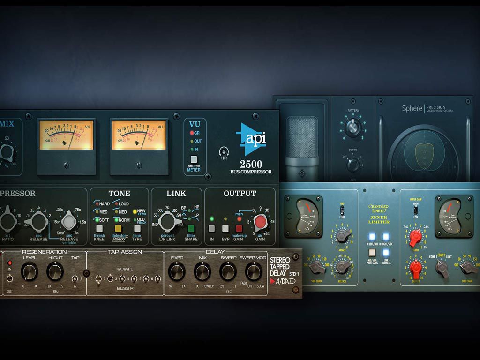Flip Tap Assign switch 3
Viewport: 480px width, 360px height.
122,278
